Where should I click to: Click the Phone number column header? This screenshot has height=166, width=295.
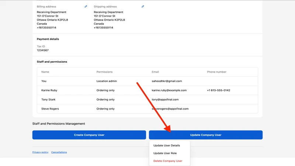[216, 72]
